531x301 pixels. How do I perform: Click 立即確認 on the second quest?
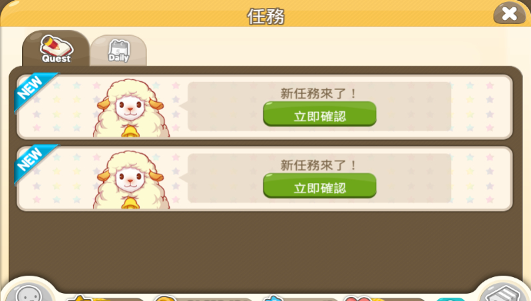pos(319,186)
